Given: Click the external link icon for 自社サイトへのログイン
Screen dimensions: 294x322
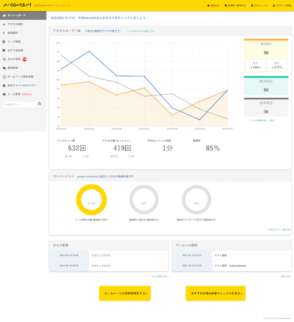Looking at the screenshot, I should tap(4, 85).
